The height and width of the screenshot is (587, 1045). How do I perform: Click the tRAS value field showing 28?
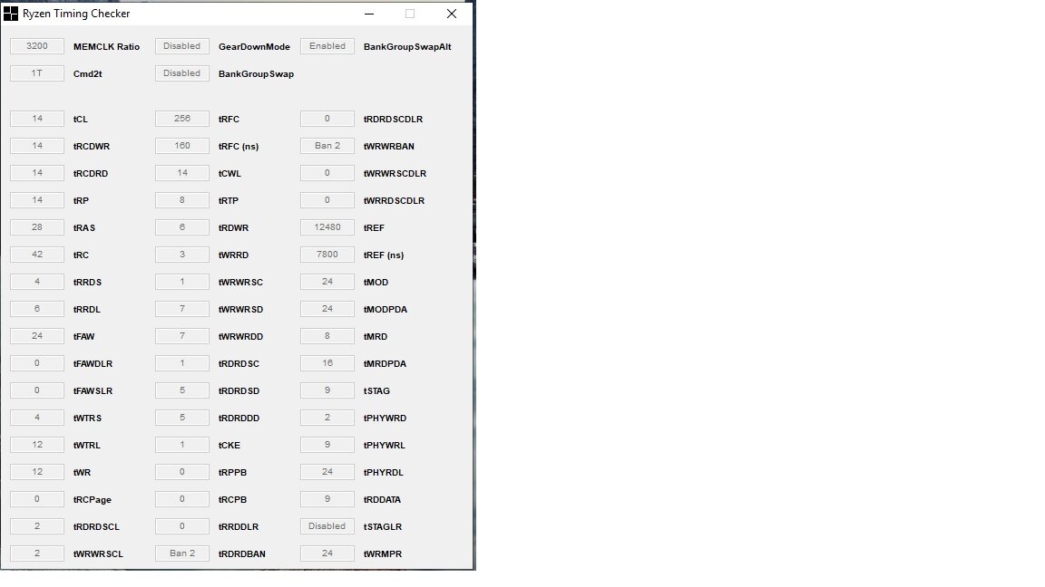37,227
